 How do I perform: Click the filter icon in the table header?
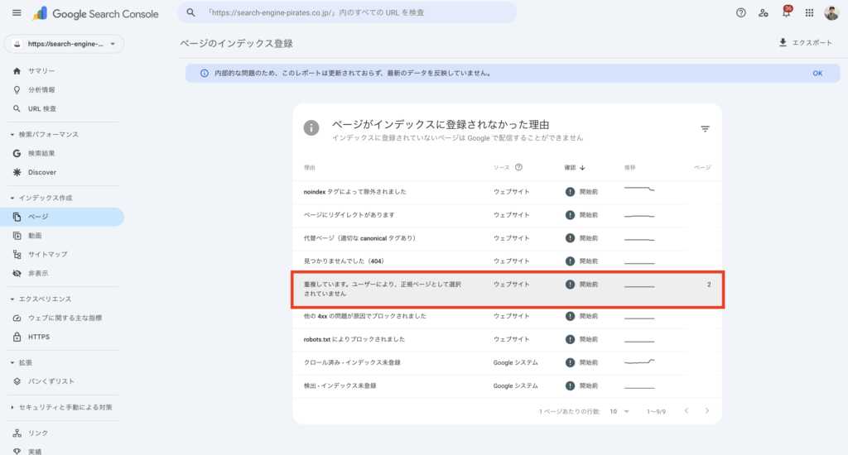(x=705, y=129)
